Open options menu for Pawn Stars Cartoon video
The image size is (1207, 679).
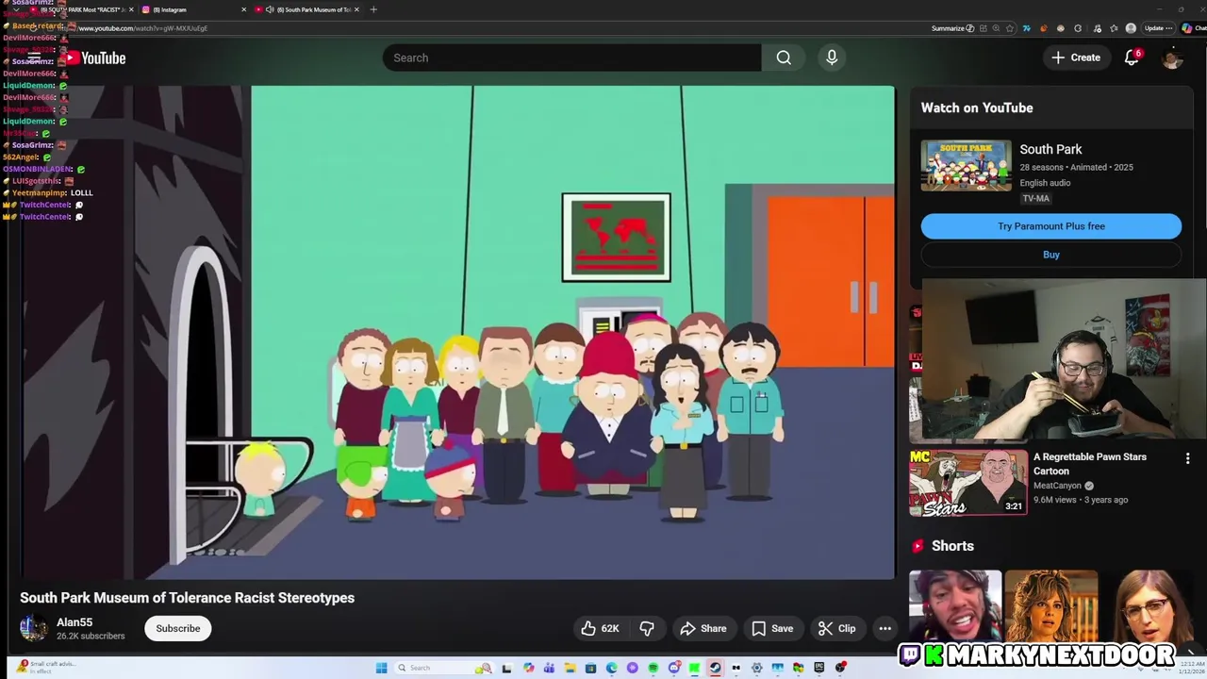point(1187,458)
